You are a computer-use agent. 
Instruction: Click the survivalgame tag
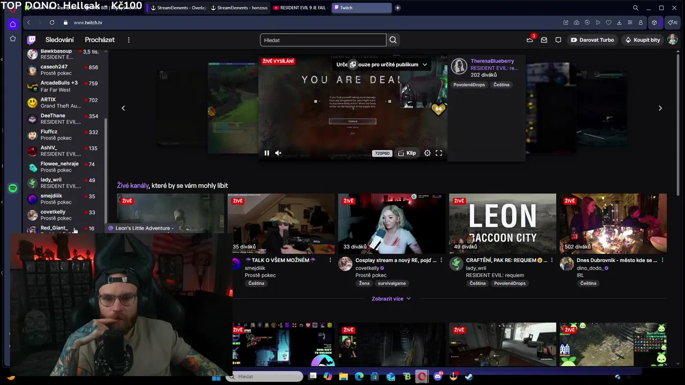tap(391, 283)
